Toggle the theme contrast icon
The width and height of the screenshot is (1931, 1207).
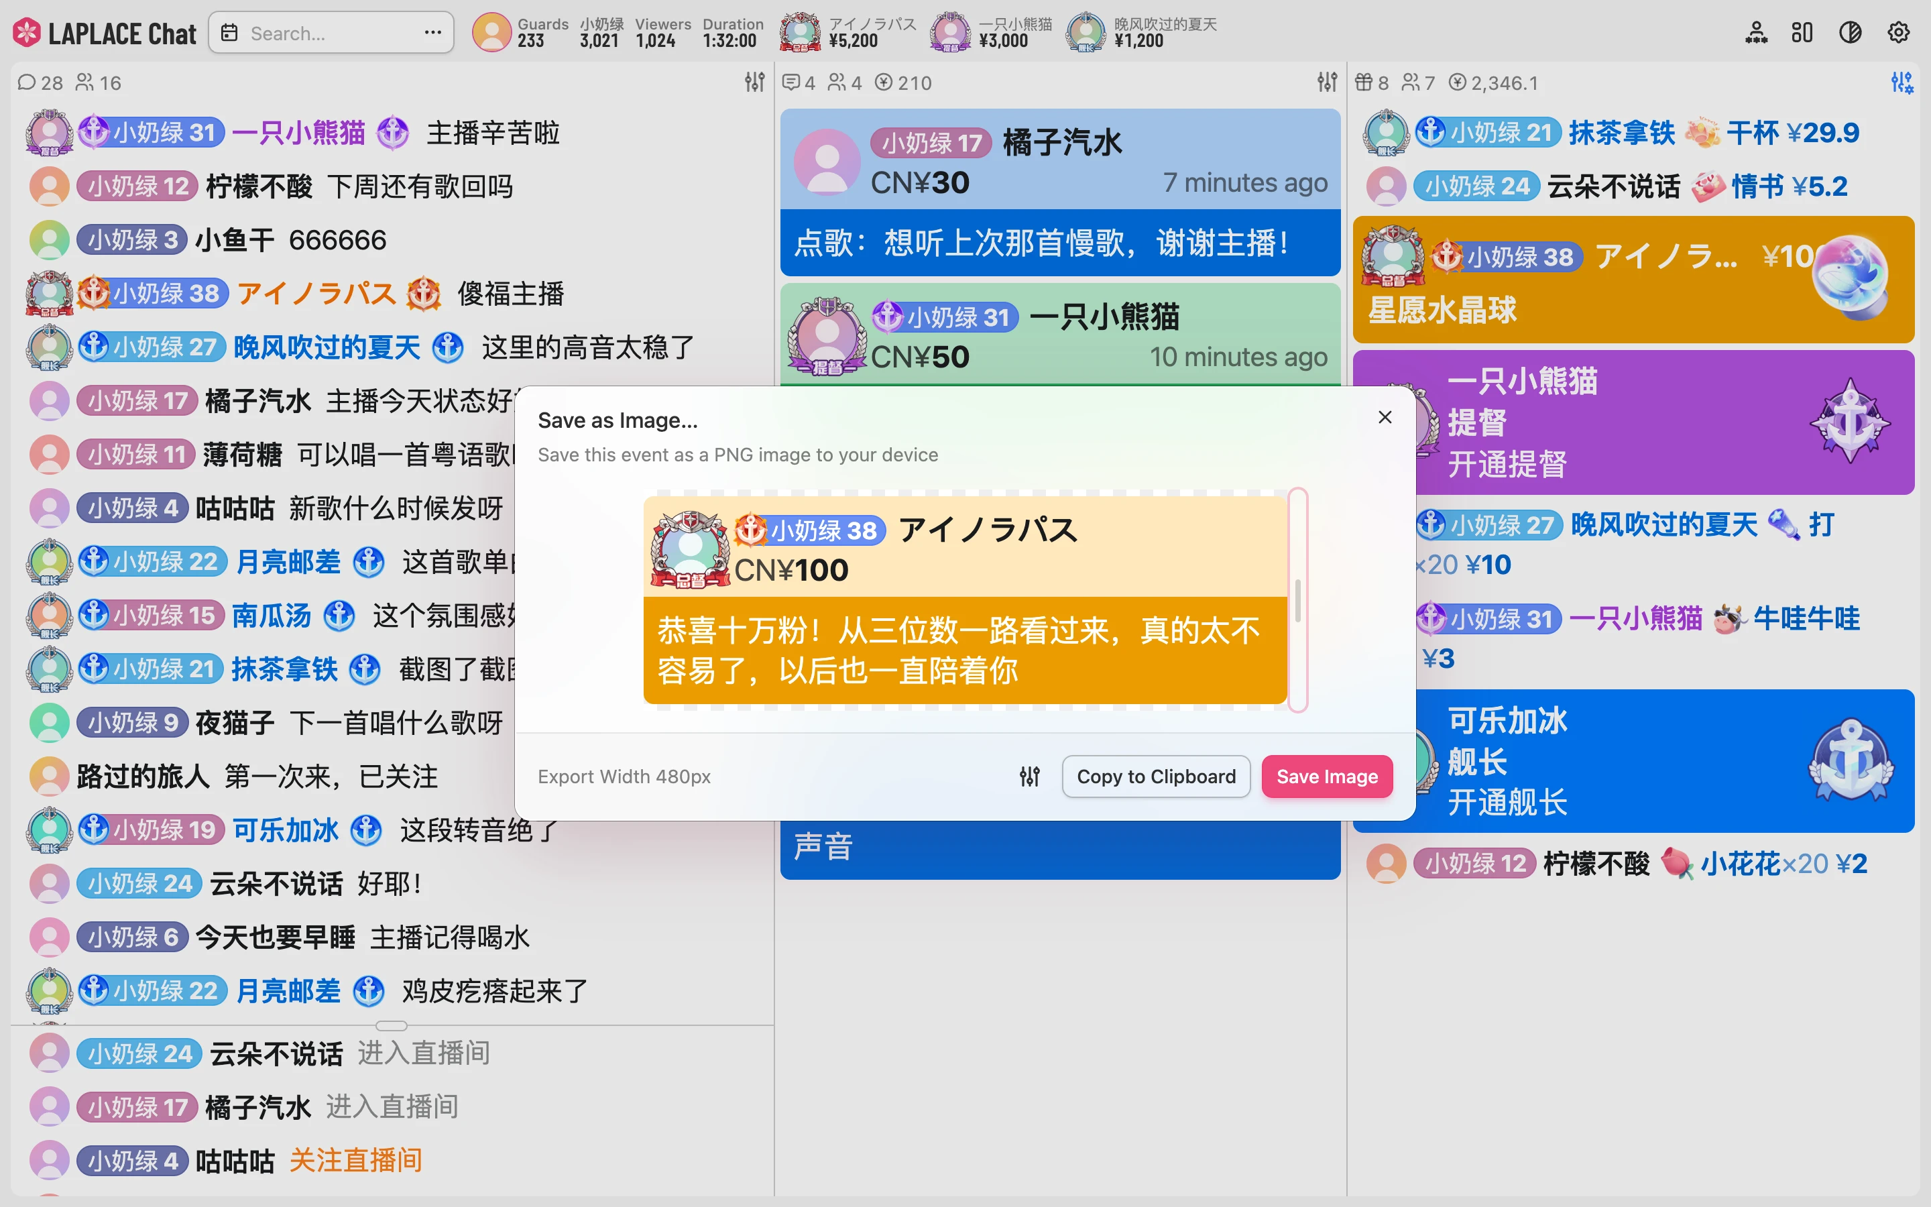[x=1851, y=33]
